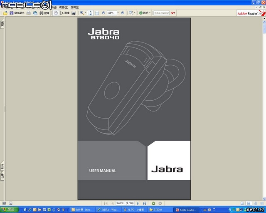This screenshot has width=266, height=213.
Task: Select the Hand tool
Action: tap(56, 13)
